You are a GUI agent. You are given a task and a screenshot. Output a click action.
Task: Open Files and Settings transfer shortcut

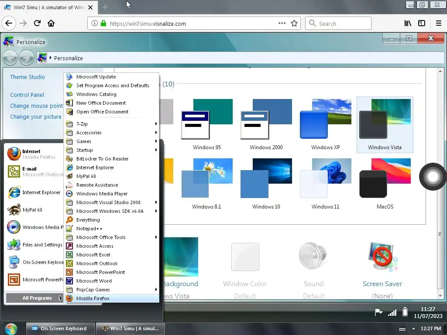[x=34, y=245]
